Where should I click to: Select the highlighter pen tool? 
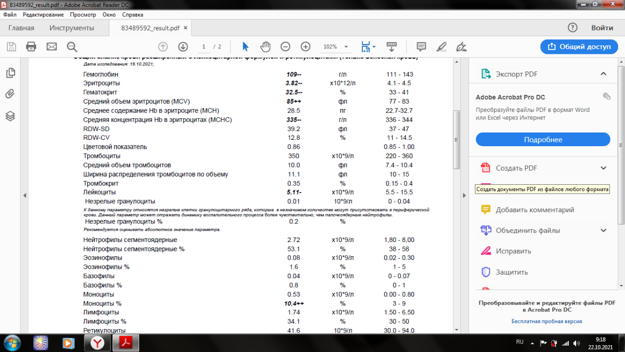[x=441, y=46]
